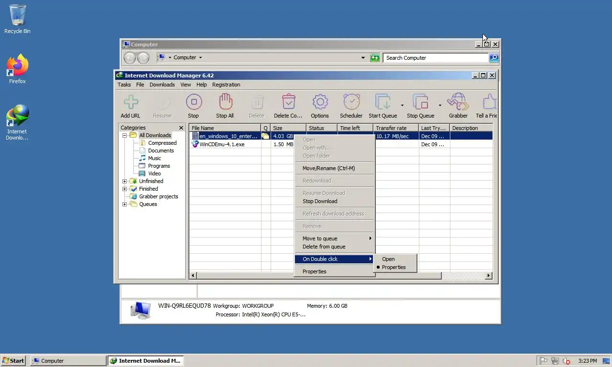
Task: Collapse the All Downloads tree node
Action: click(124, 135)
